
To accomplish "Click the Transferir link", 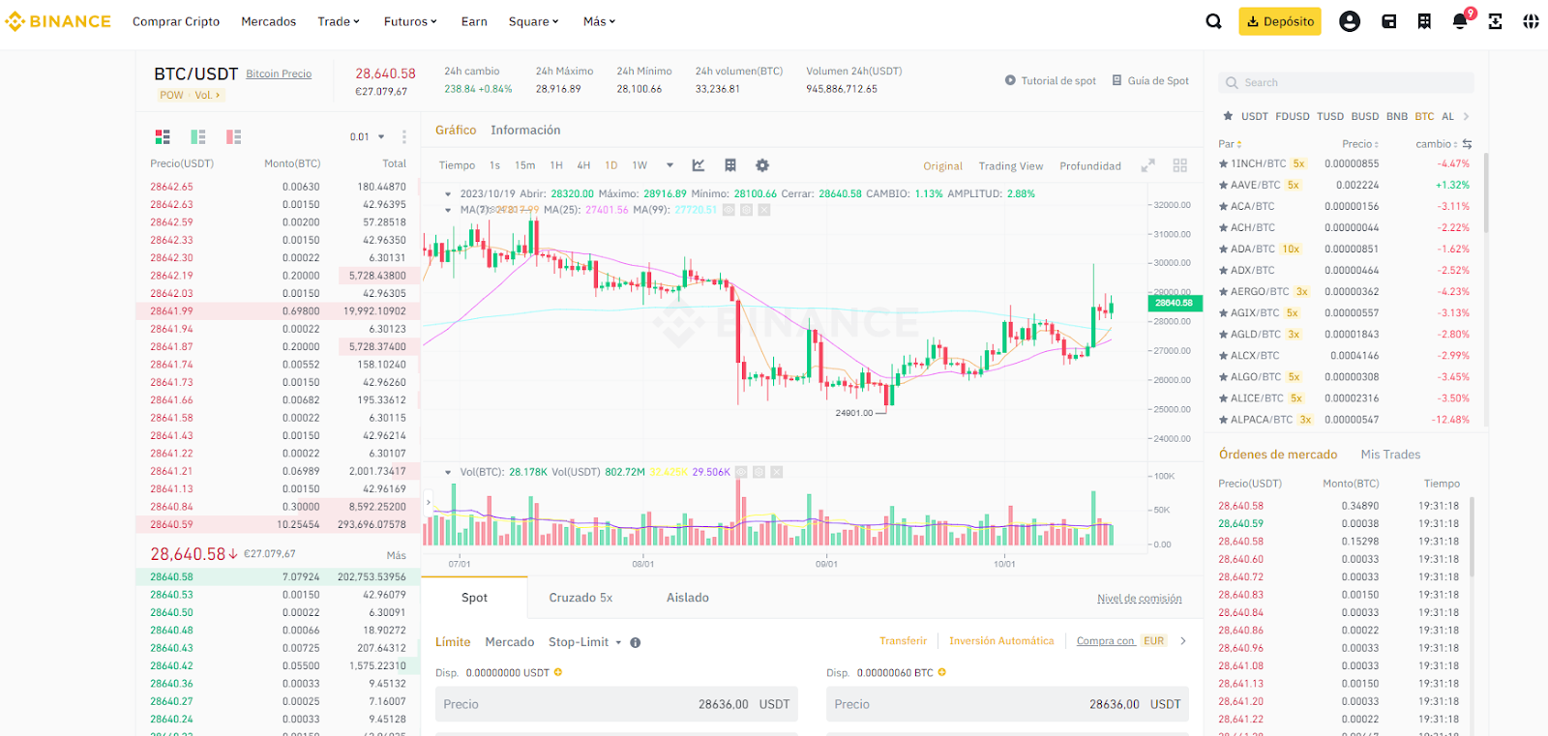I will click(x=903, y=641).
